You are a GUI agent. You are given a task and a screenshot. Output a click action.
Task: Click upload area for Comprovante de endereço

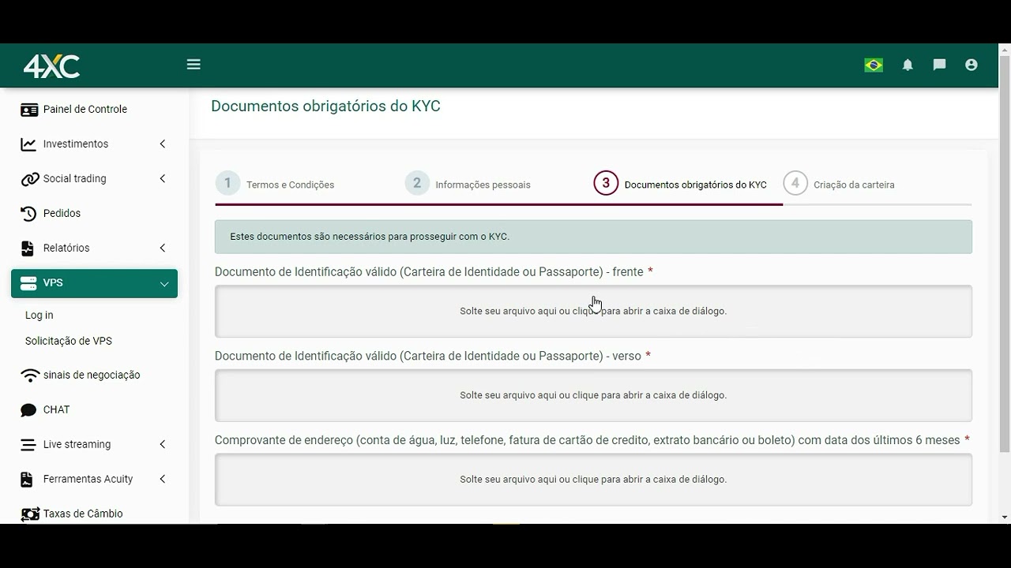click(593, 480)
